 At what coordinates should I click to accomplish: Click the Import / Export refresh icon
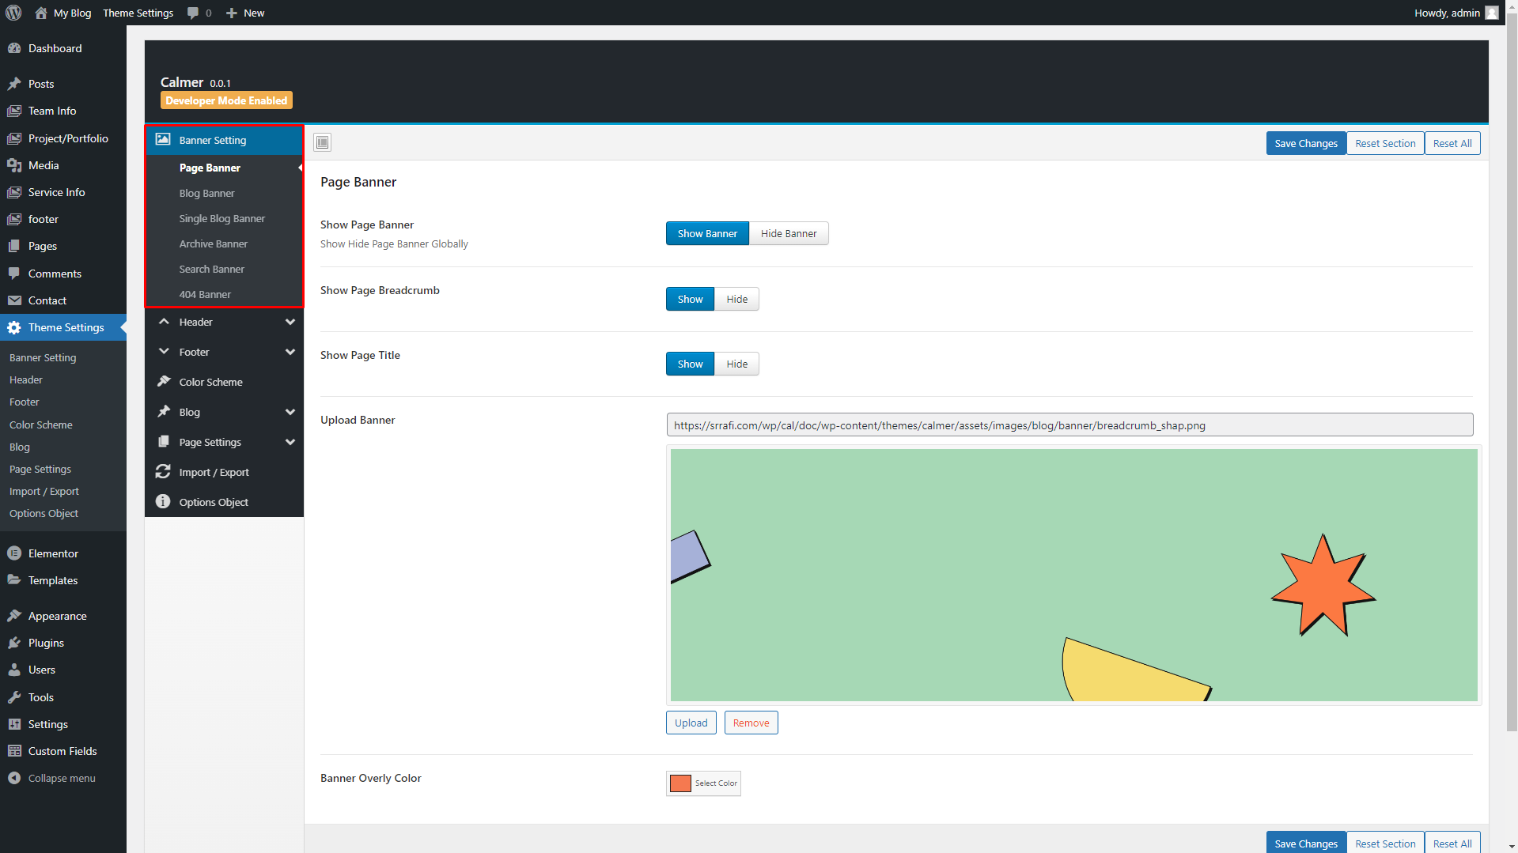tap(163, 472)
